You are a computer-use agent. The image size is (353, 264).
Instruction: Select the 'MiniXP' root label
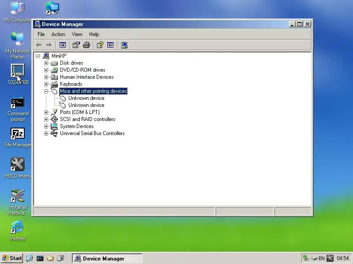pos(59,56)
